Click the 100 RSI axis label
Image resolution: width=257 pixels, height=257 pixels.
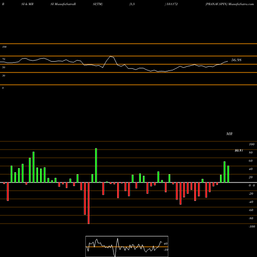tap(4, 47)
